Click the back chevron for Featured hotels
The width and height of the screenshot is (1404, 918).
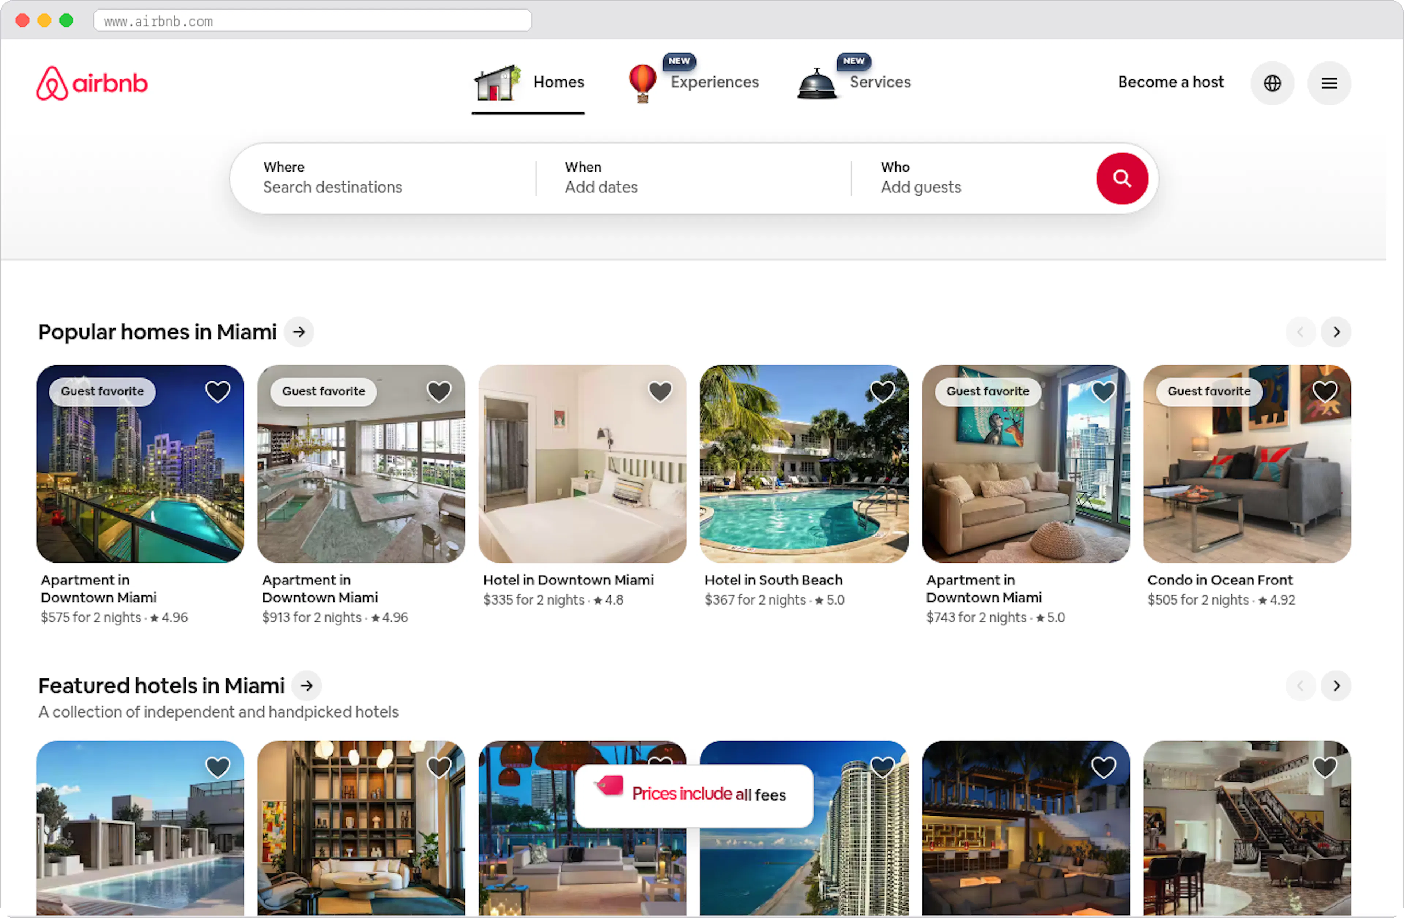click(x=1300, y=685)
